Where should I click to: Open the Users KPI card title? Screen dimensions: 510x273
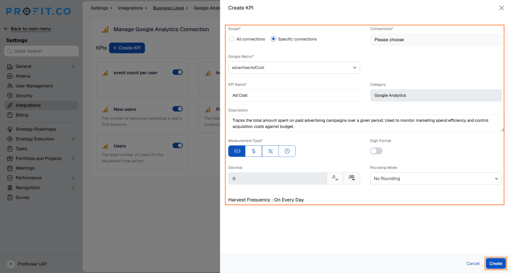tap(120, 146)
